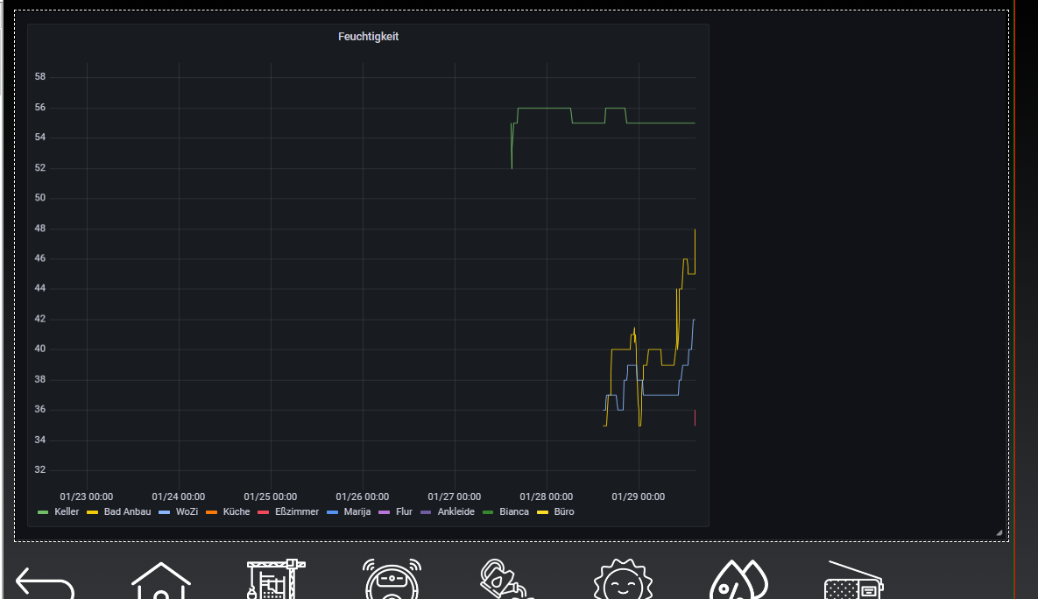Open the smiling sun icon
1038x599 pixels.
[x=623, y=579]
